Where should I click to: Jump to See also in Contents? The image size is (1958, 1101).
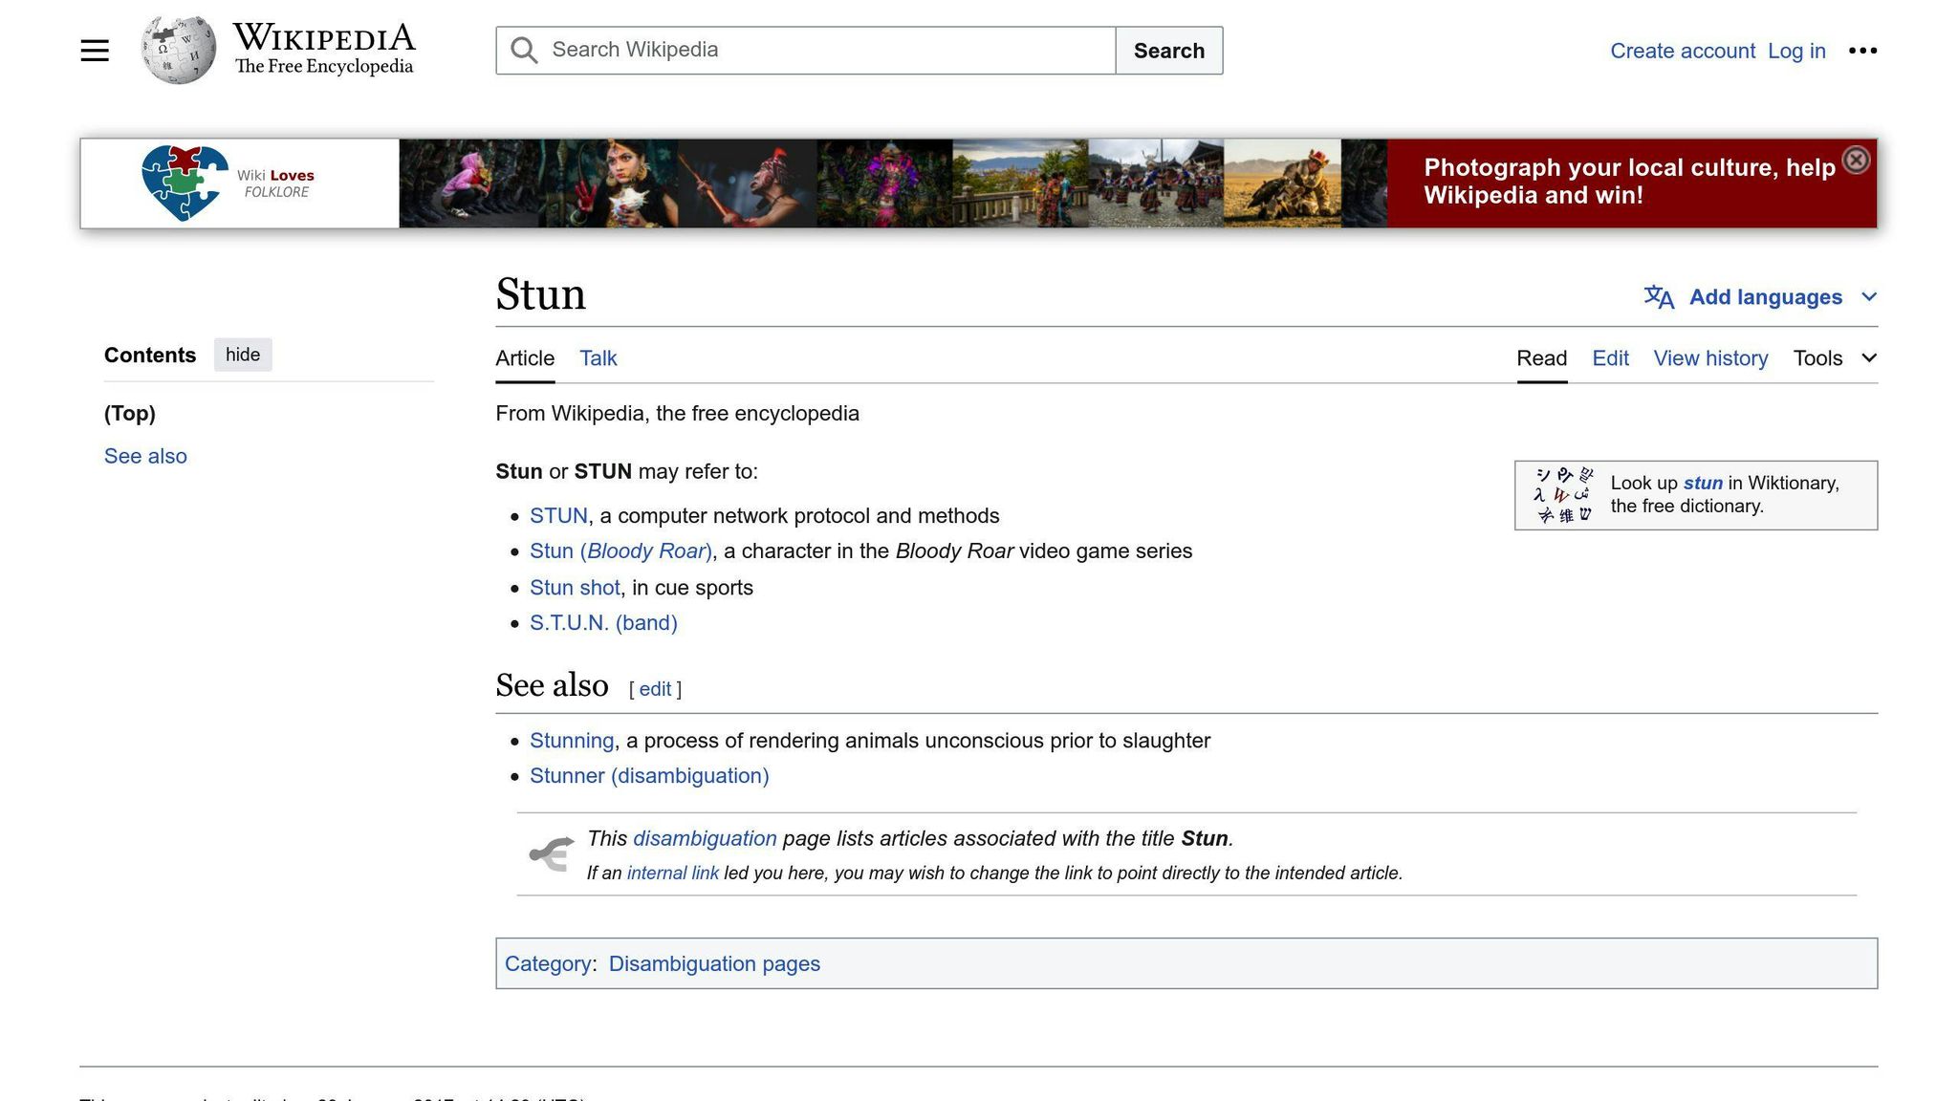[145, 457]
